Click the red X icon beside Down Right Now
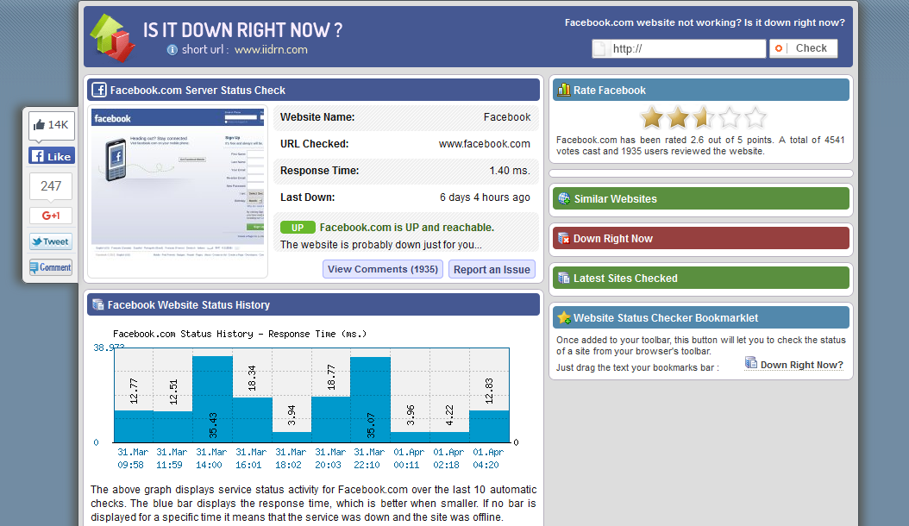 point(563,238)
